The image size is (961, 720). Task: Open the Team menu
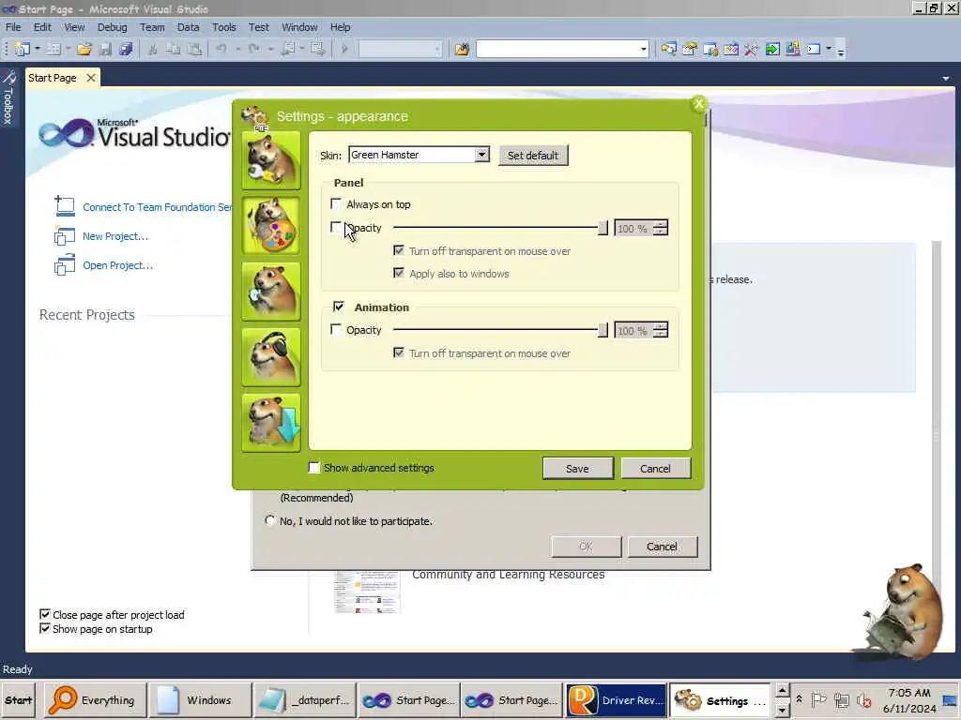pyautogui.click(x=152, y=27)
